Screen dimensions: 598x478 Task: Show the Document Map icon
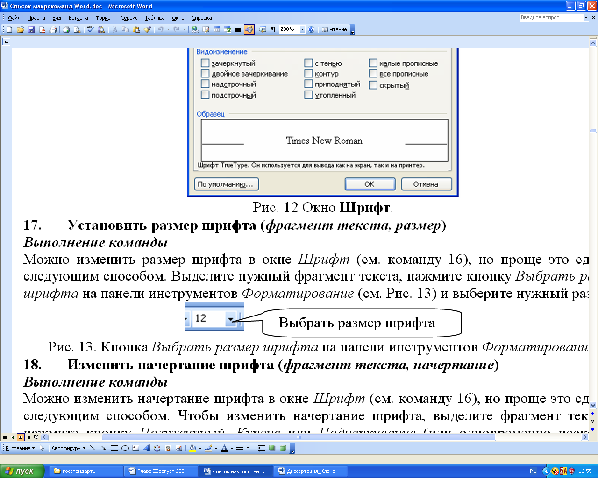coord(263,29)
